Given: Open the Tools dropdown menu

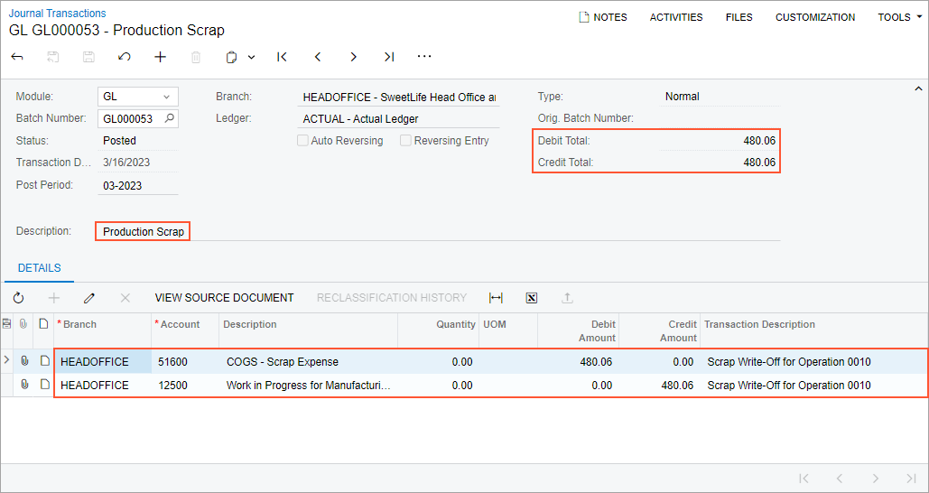Looking at the screenshot, I should click(x=894, y=17).
